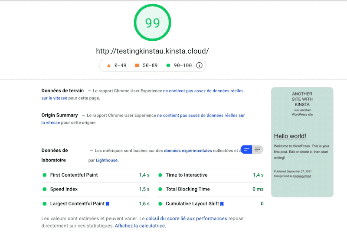Image resolution: width=347 pixels, height=235 pixels.
Task: Click green status dot beside Total Blocking Time
Action: 160,189
